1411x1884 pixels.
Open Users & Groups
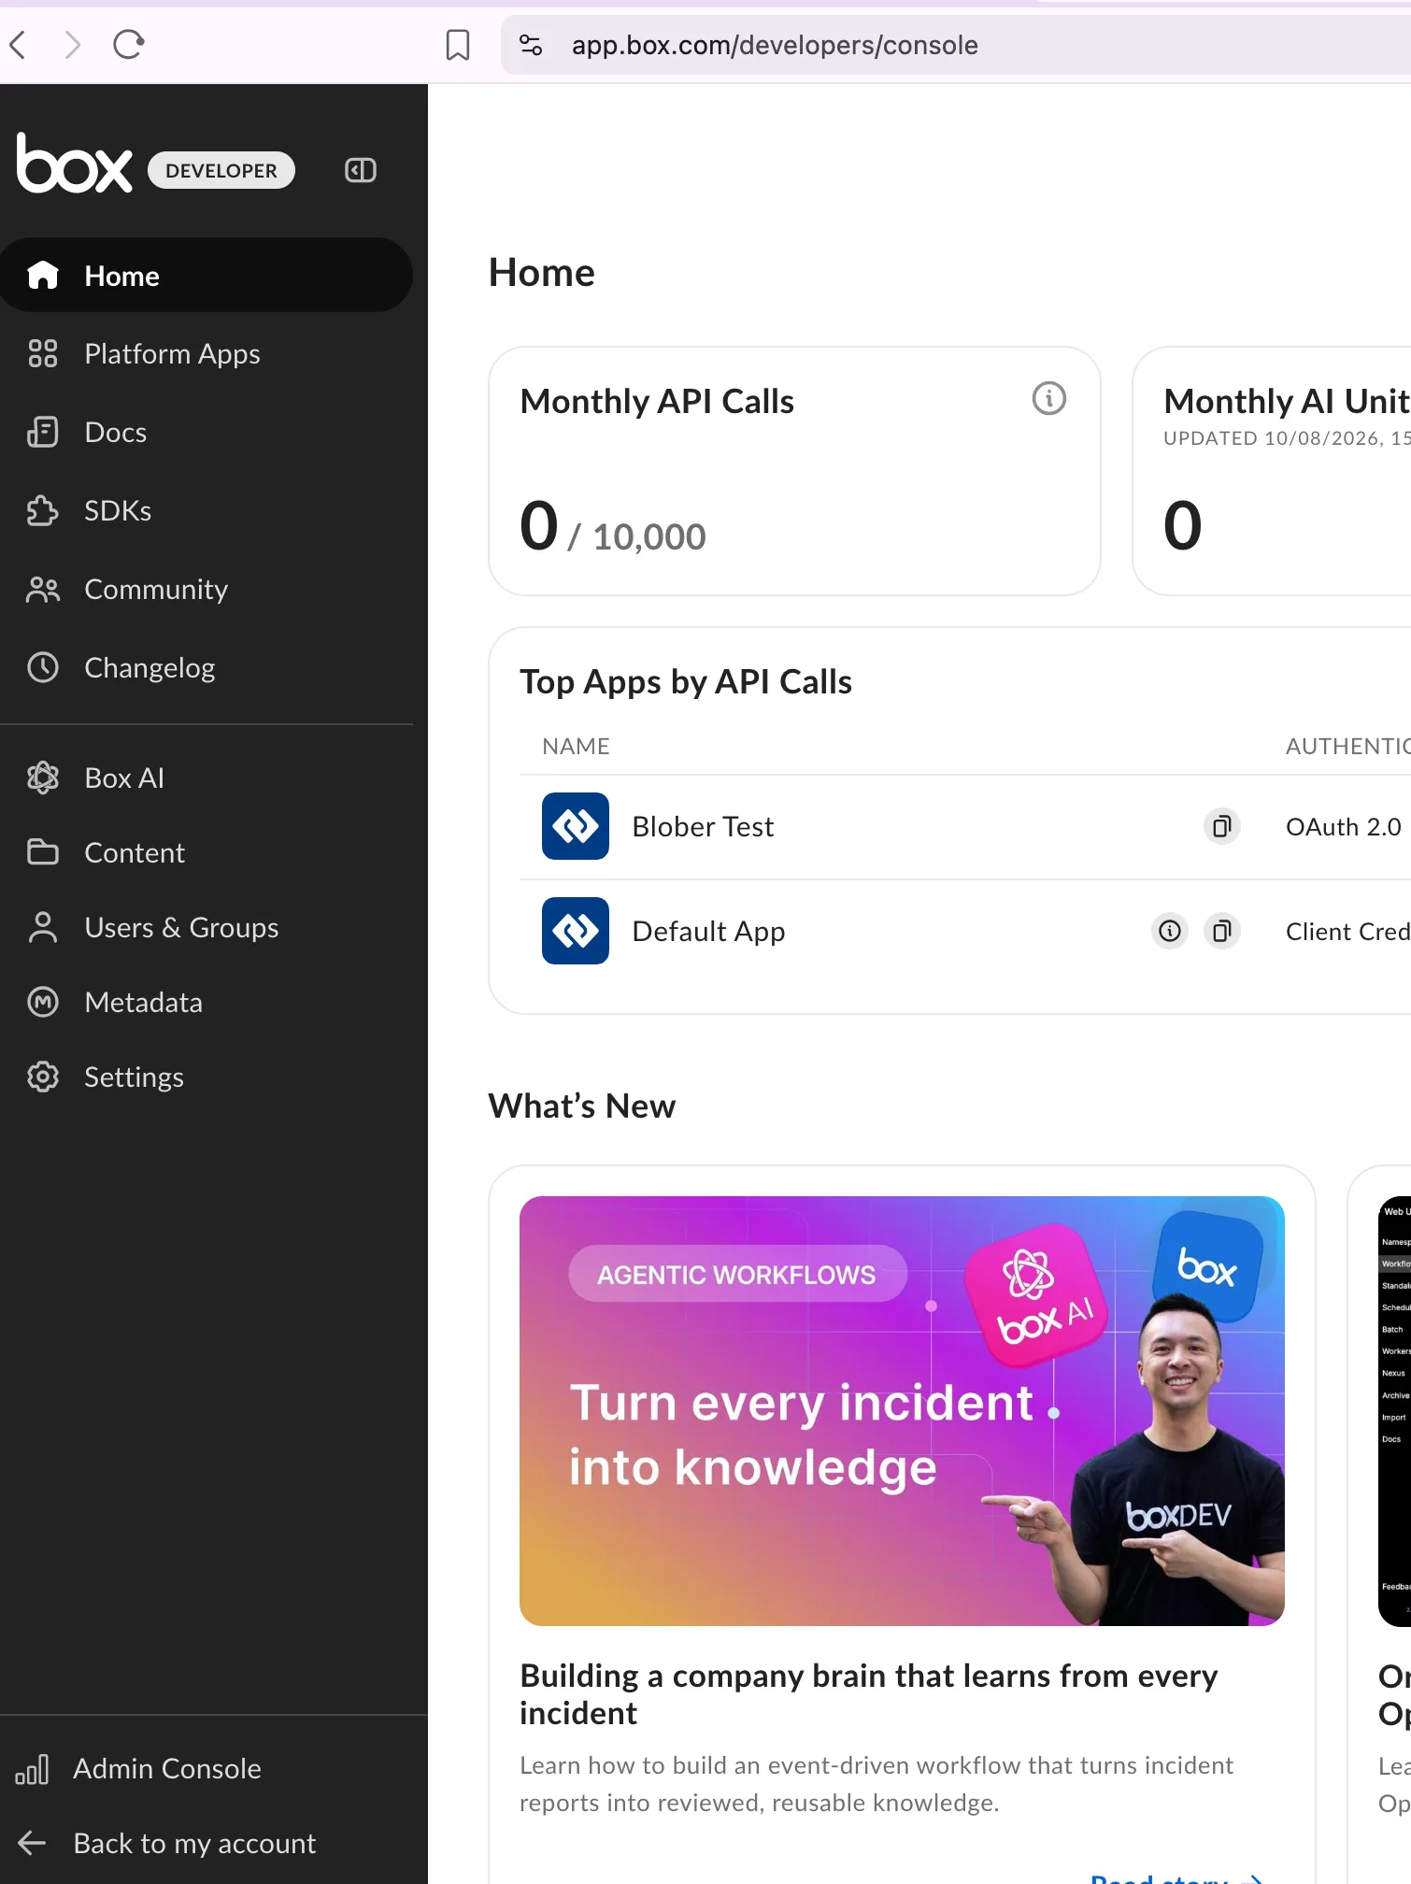pos(207,927)
